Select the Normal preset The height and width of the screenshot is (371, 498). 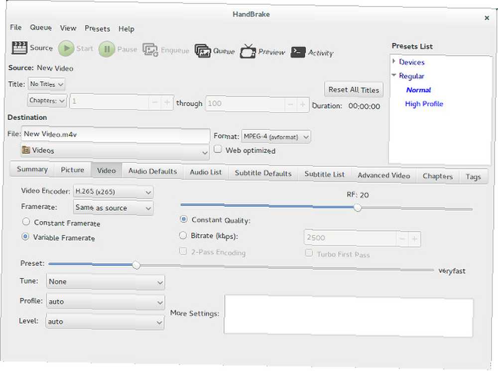[419, 90]
